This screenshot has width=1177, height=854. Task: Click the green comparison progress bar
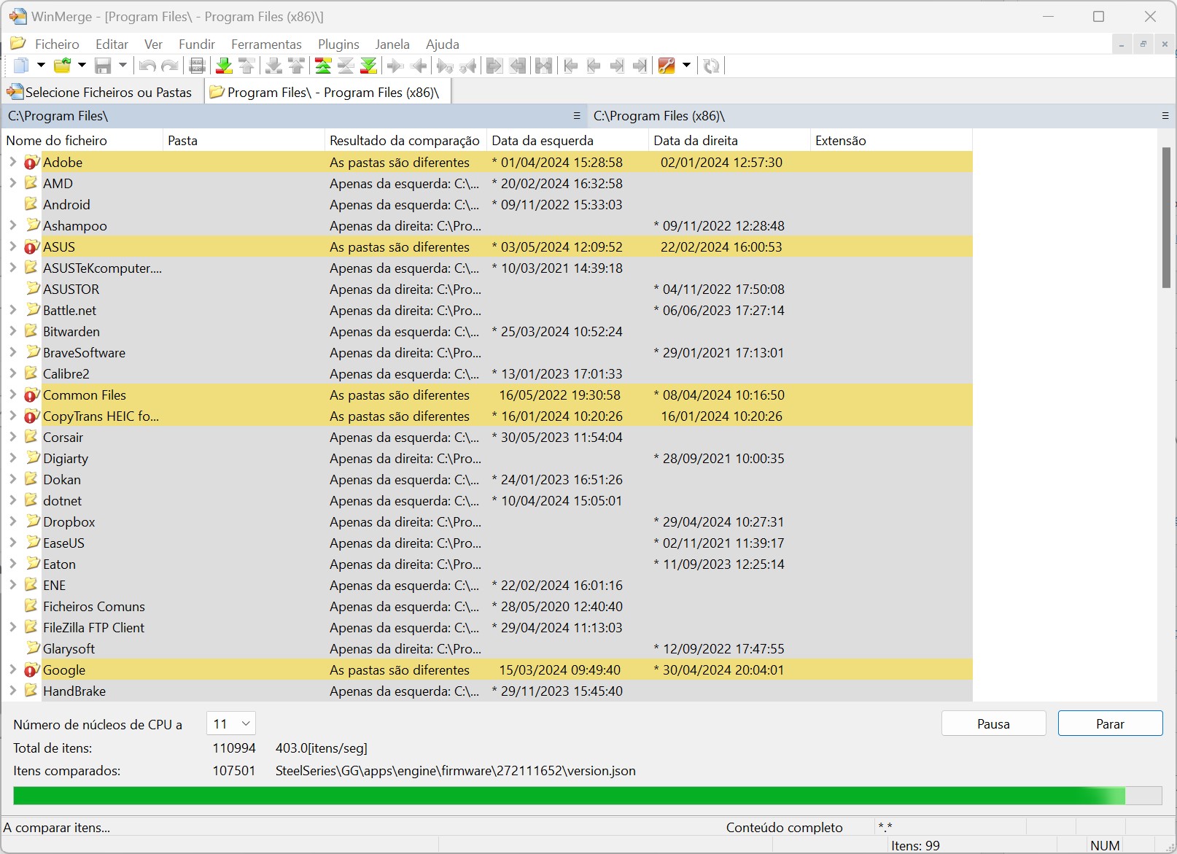569,796
